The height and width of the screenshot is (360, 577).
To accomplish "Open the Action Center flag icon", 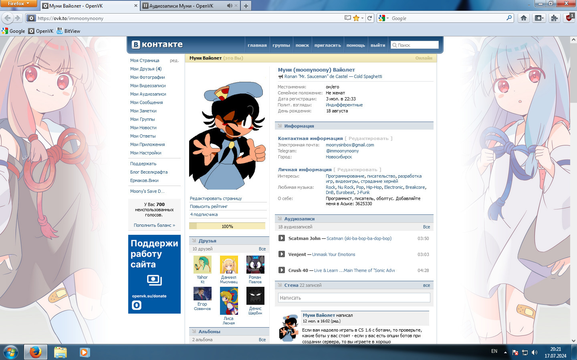I will pyautogui.click(x=515, y=352).
